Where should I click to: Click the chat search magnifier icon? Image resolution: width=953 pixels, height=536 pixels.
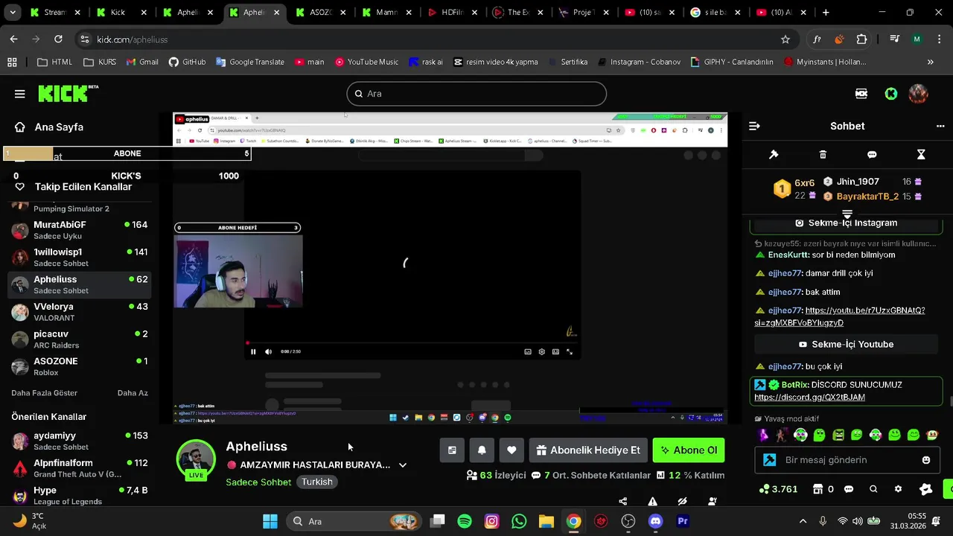click(873, 489)
